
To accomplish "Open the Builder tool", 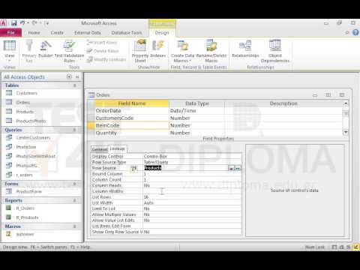I will click(x=46, y=49).
